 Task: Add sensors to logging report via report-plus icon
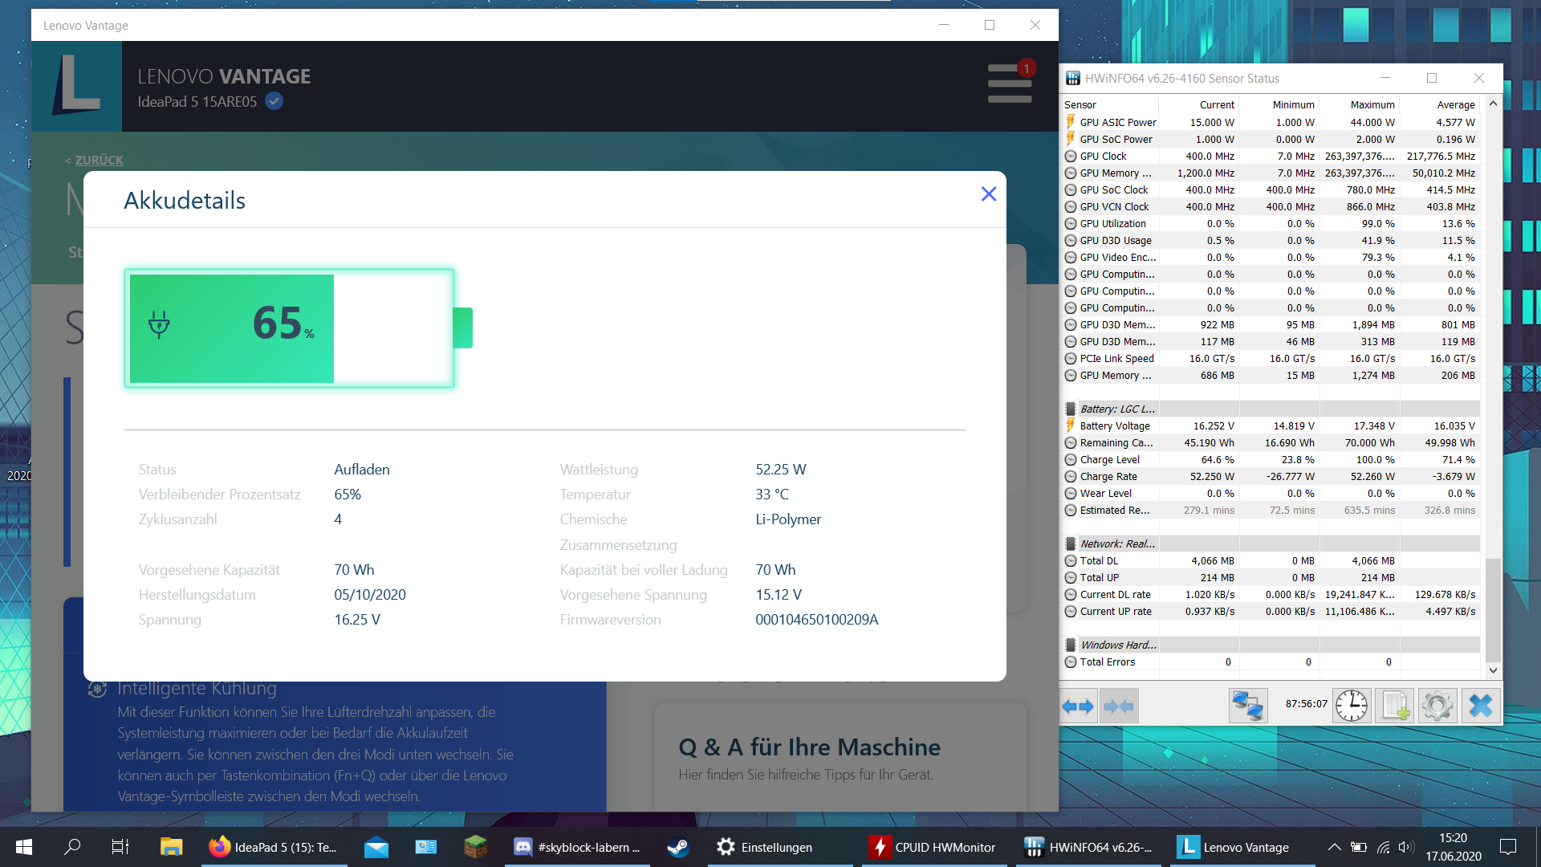coord(1395,706)
